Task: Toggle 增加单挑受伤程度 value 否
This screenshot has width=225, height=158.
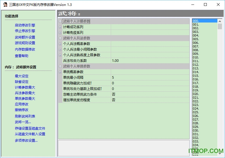Action: tap(150, 100)
